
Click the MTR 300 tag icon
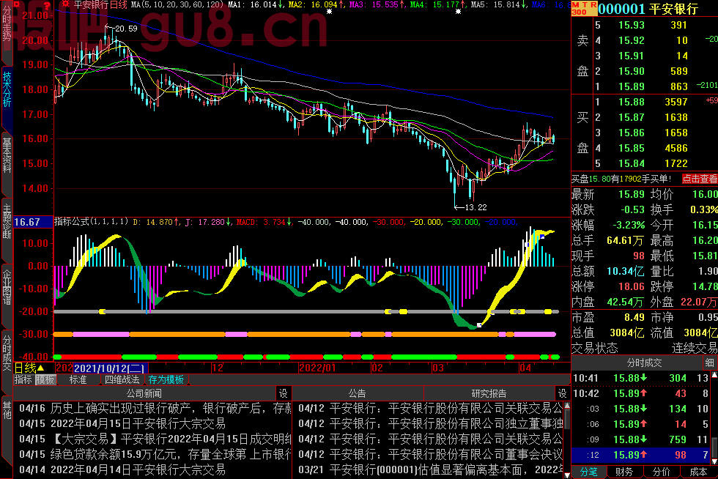coord(585,8)
